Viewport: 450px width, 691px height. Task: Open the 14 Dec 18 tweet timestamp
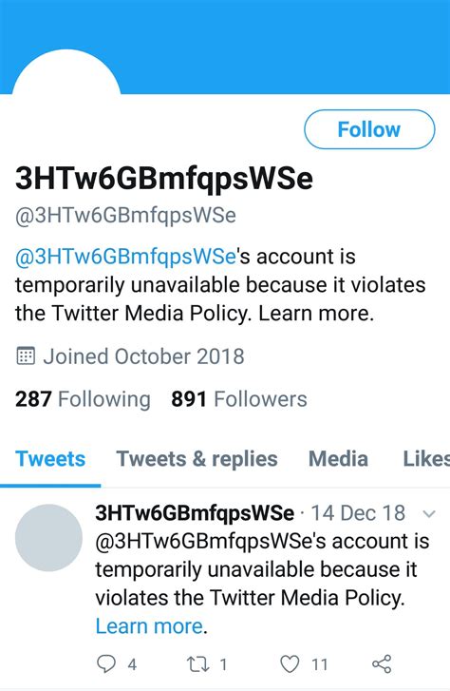[x=358, y=513]
